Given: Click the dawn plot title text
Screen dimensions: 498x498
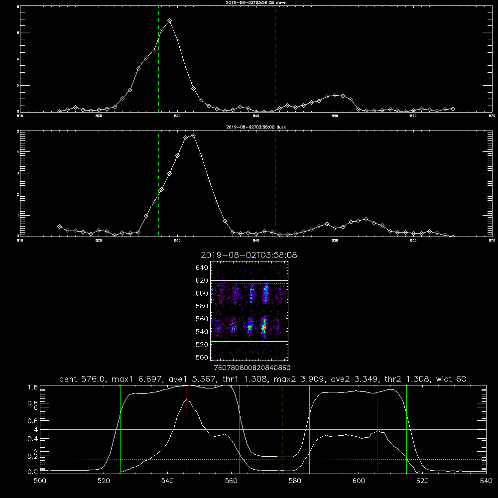Looking at the screenshot, I should click(256, 2).
